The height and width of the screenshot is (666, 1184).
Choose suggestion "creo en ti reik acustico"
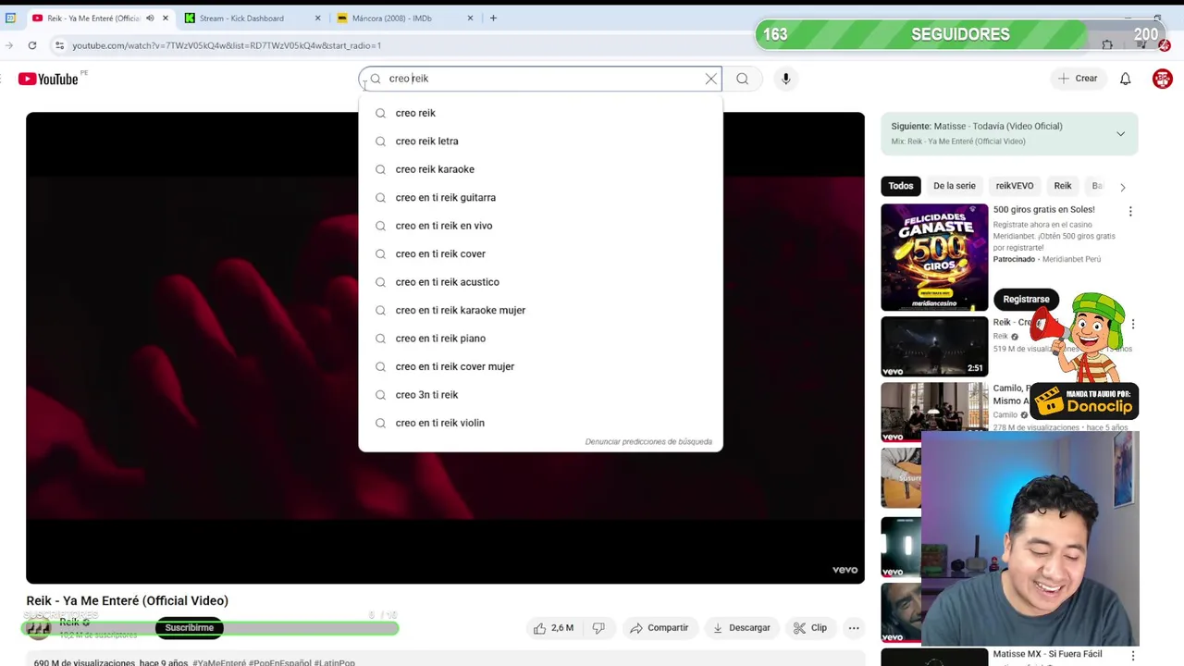point(540,282)
